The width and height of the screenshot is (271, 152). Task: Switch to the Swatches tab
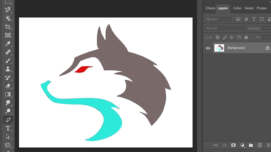pos(249,8)
